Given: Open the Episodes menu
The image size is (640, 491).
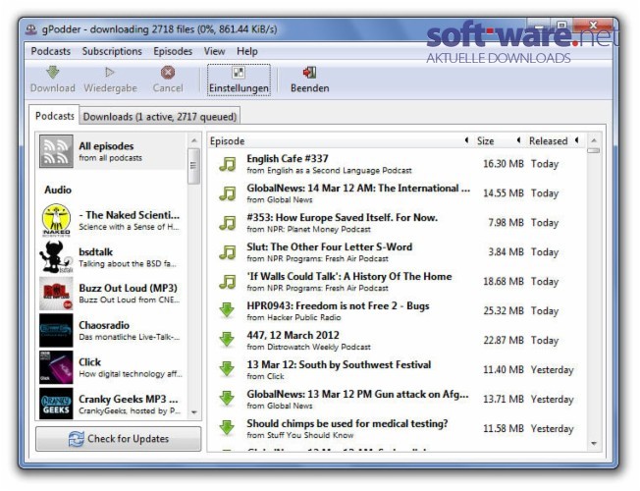Looking at the screenshot, I should pos(173,51).
